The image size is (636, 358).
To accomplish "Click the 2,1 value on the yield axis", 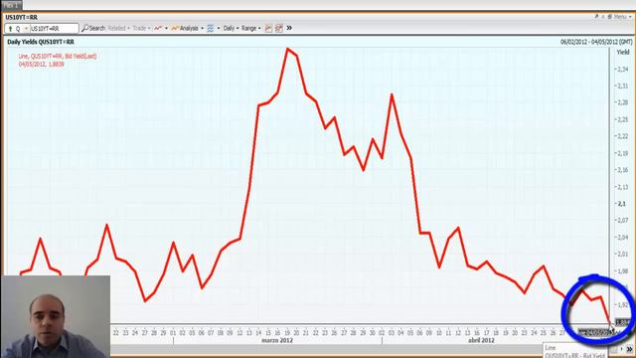I will pos(622,203).
